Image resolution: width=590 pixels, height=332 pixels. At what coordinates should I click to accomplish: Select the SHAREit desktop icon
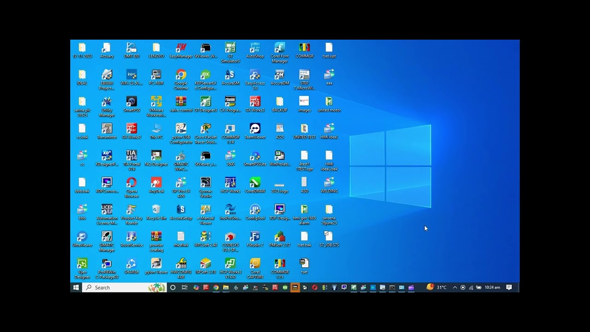(131, 266)
